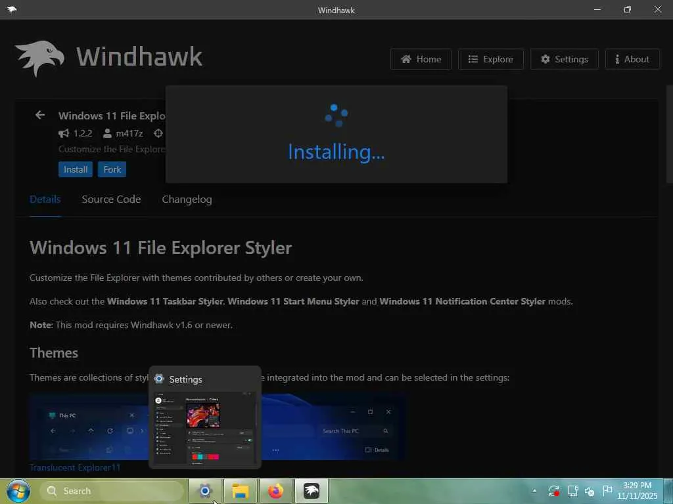Click the Translucent Explorer11 screenshot image
The height and width of the screenshot is (504, 673).
217,427
